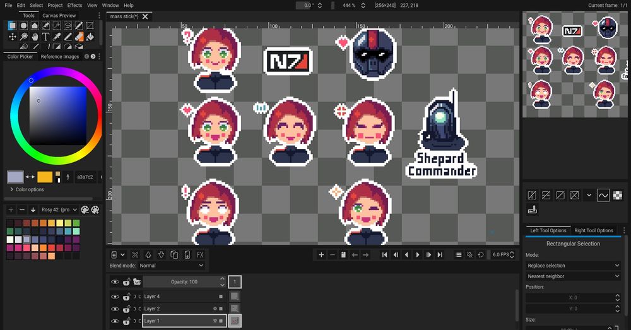Move the selected layer up
Viewport: 631px width, 330px height.
[x=148, y=255]
